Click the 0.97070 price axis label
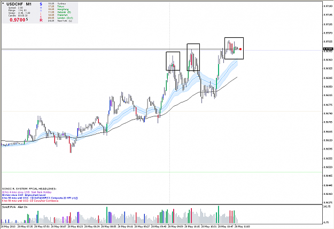 [x=328, y=33]
